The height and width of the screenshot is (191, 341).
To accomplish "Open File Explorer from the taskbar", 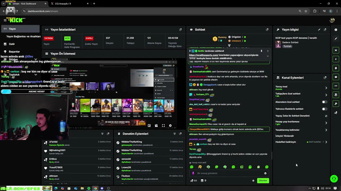I will point(82,188).
